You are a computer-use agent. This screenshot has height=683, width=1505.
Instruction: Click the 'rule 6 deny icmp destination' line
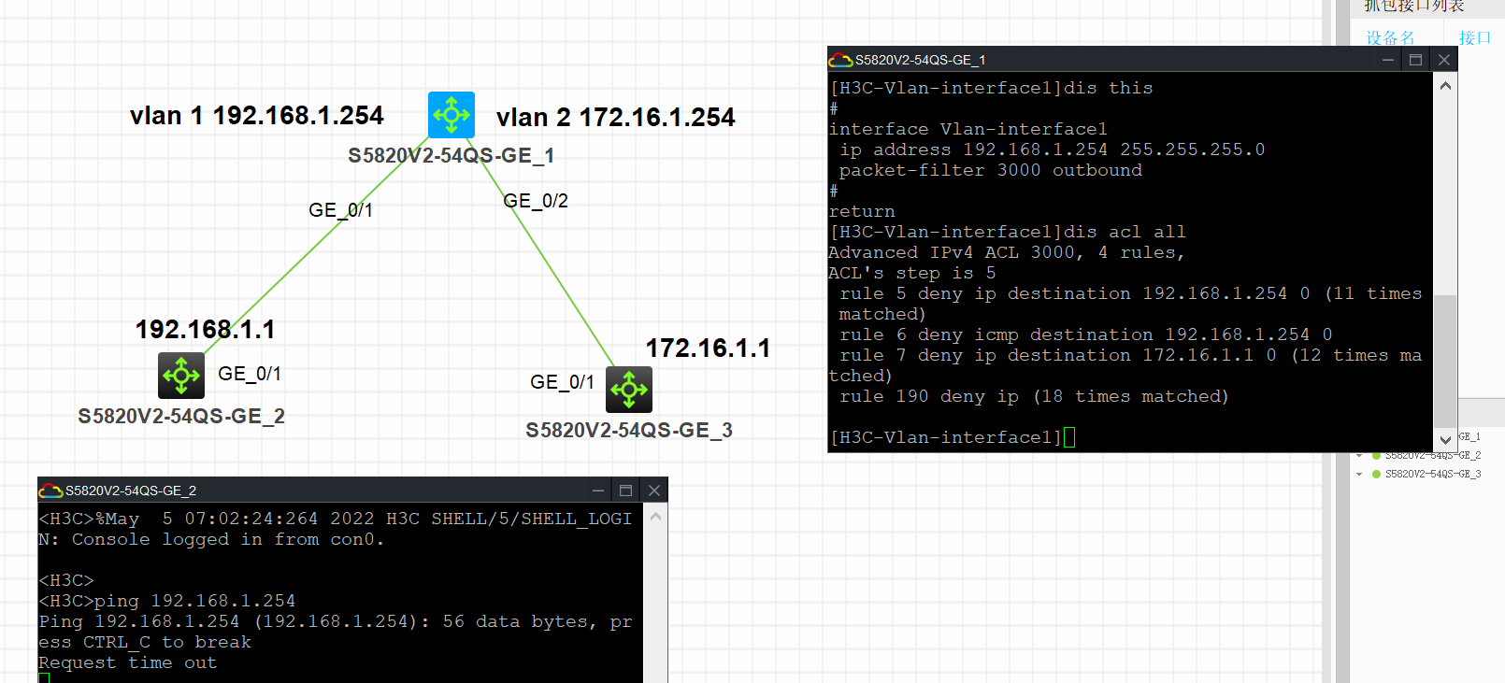pyautogui.click(x=1086, y=334)
